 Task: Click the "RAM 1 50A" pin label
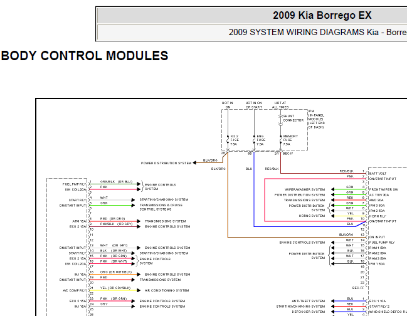click(x=378, y=248)
